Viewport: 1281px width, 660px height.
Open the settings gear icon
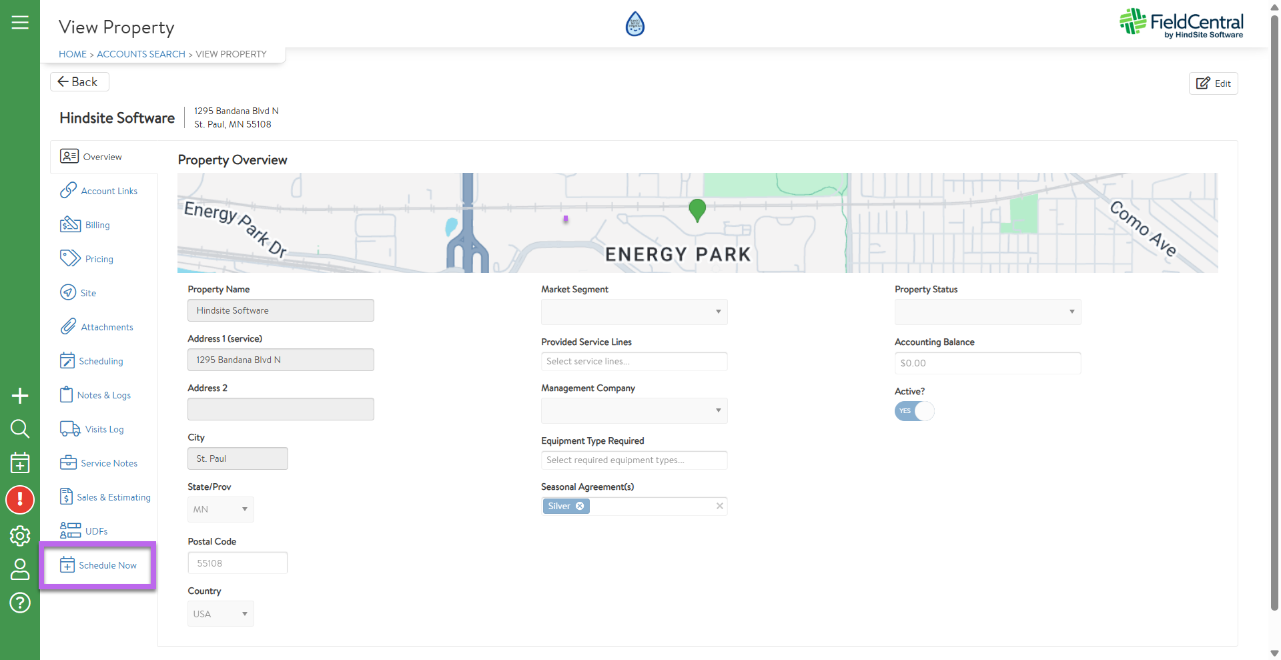click(x=20, y=535)
